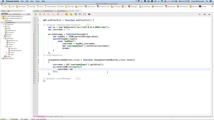
Task: Open Administration from toolbar
Action: tap(182, 7)
